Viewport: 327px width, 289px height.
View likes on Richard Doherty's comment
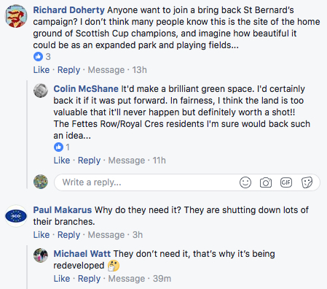[42, 57]
